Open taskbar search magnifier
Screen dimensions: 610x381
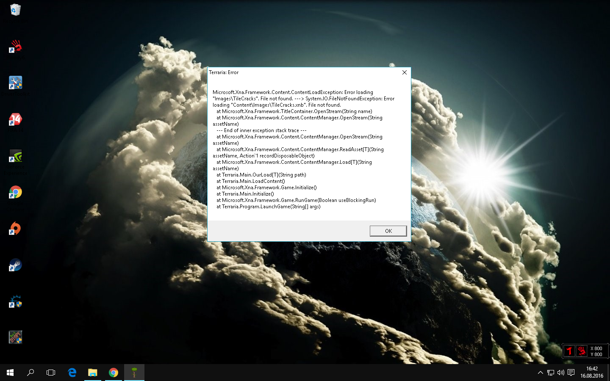[x=30, y=373]
